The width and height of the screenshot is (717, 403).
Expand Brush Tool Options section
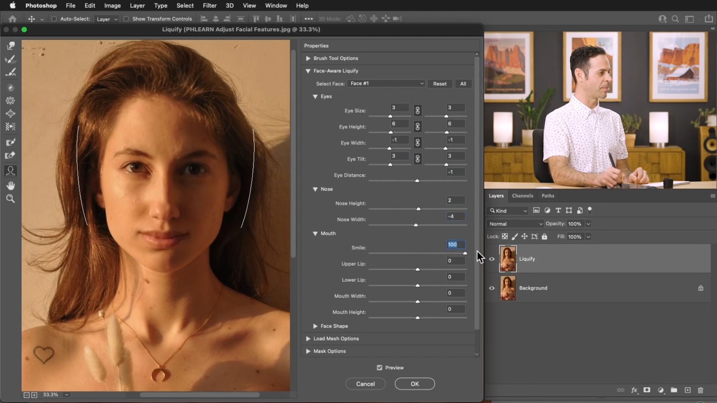tap(308, 58)
